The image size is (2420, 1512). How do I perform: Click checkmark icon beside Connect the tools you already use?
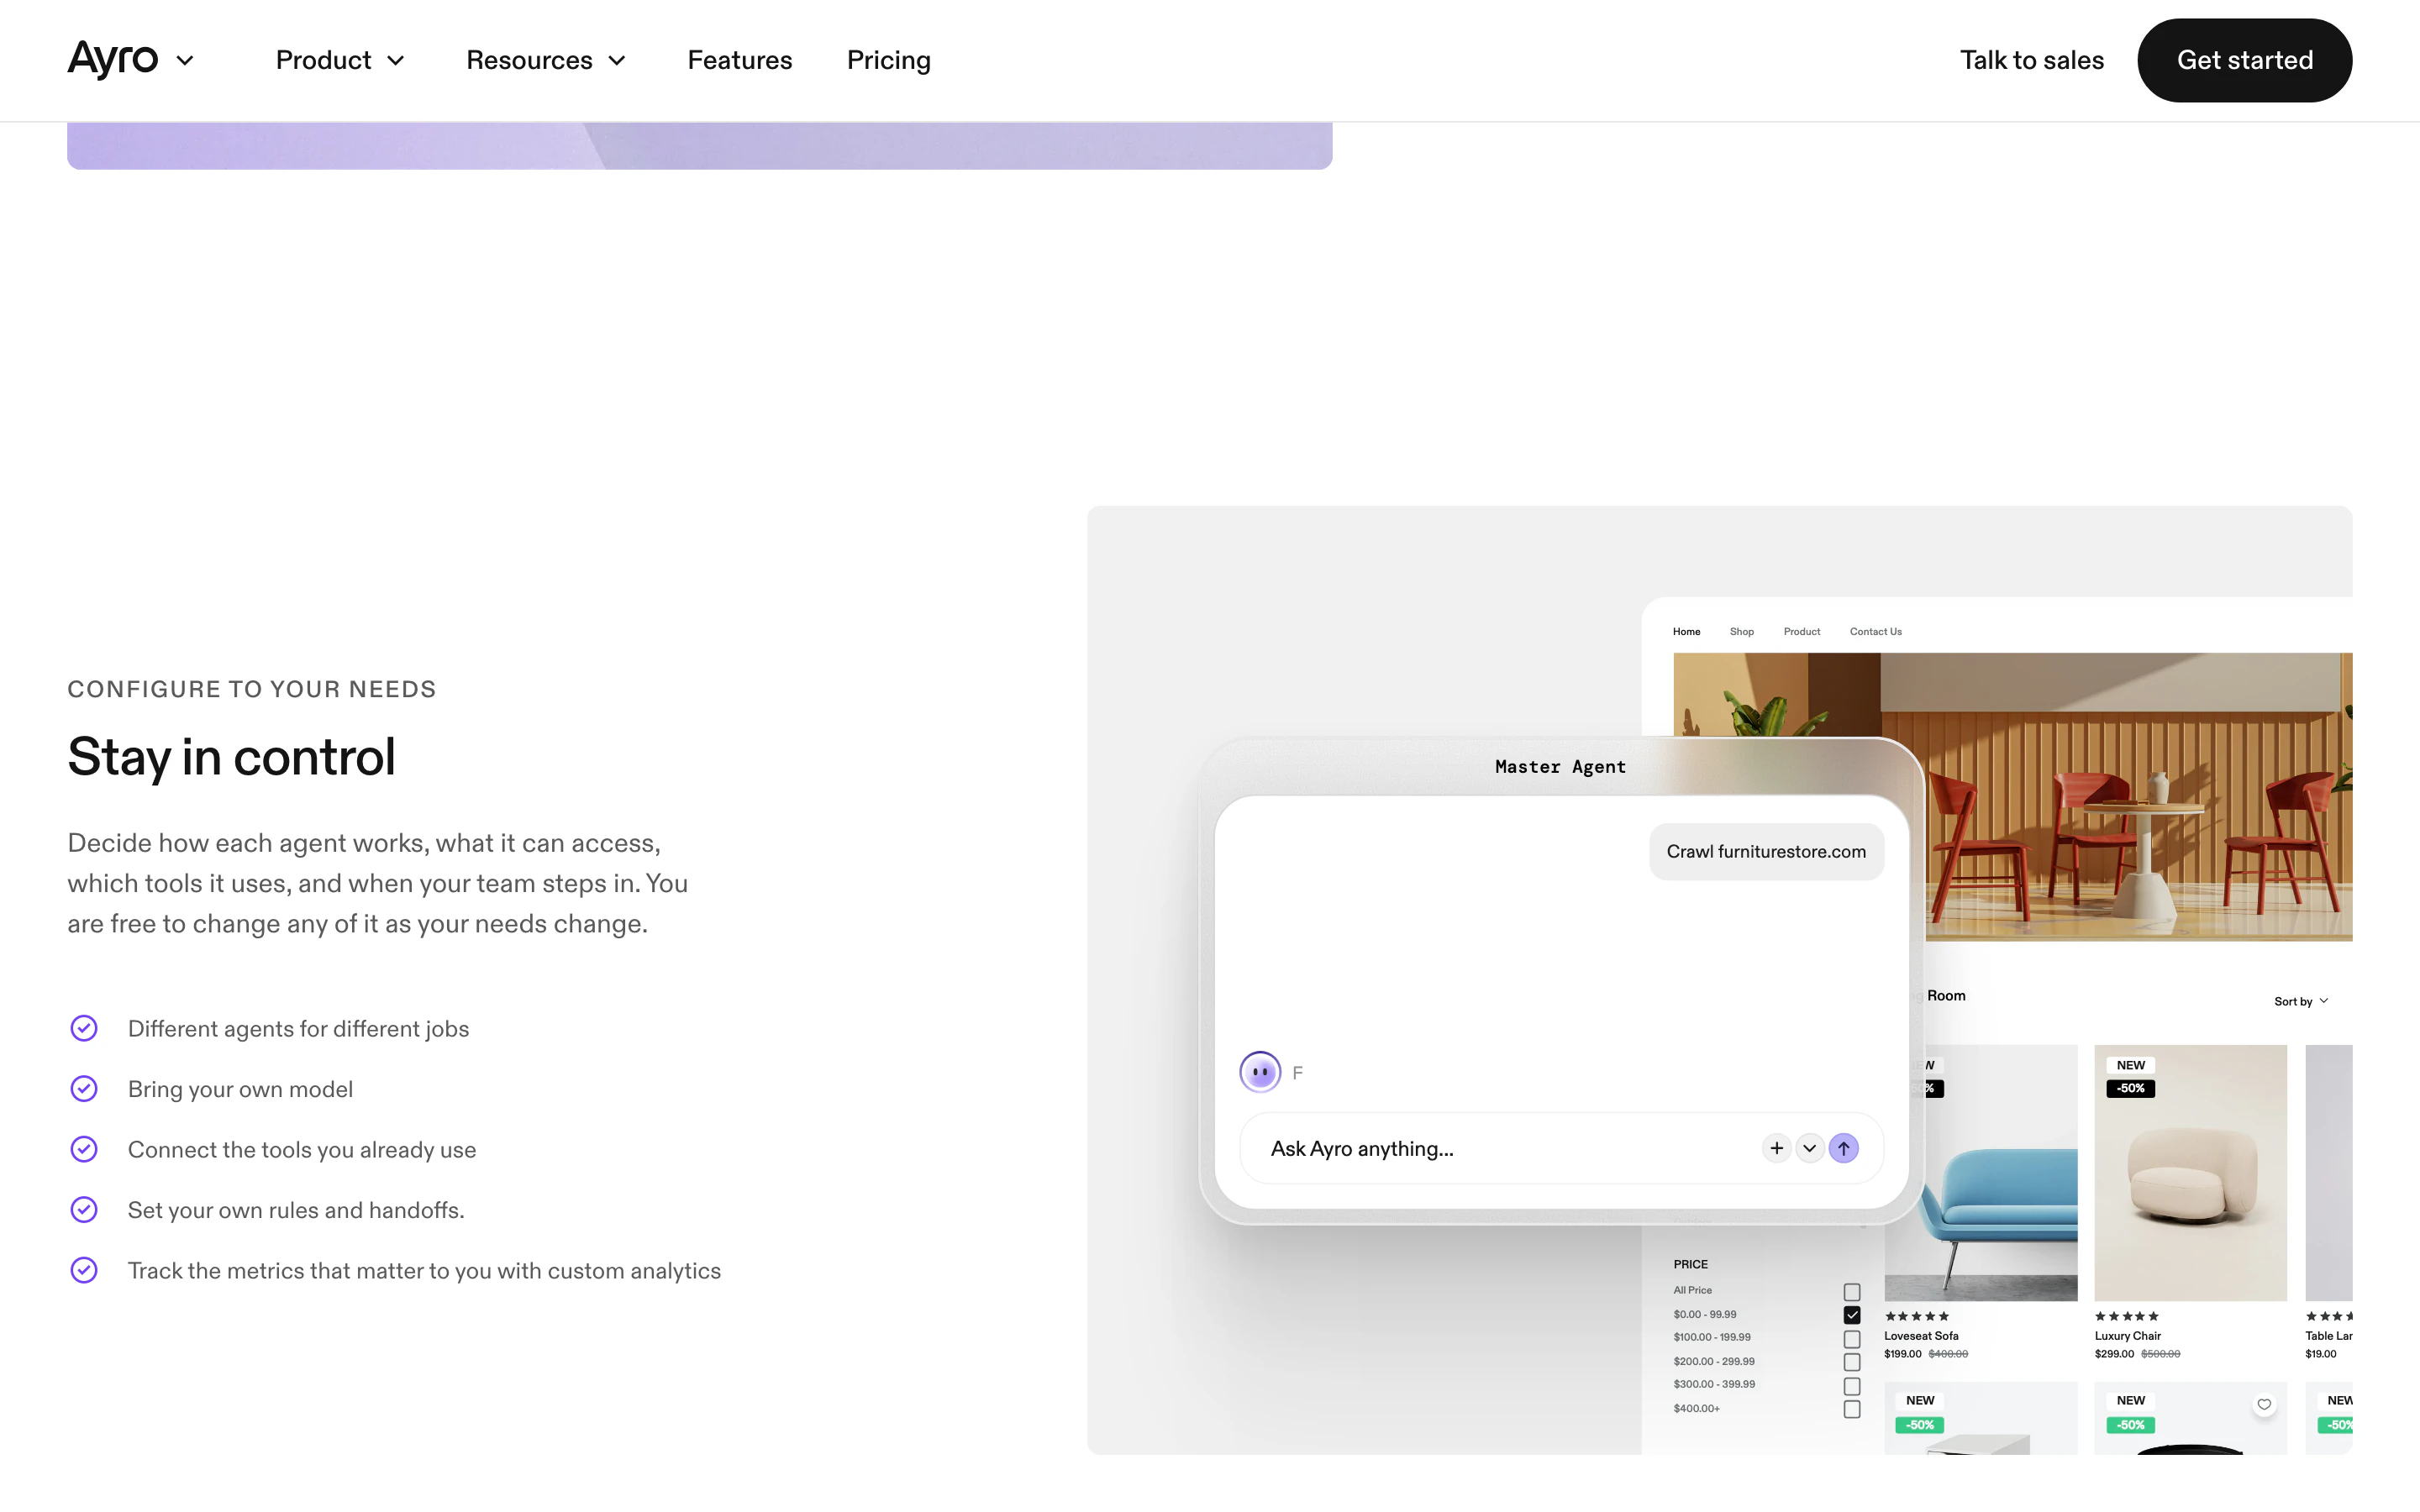(x=84, y=1149)
